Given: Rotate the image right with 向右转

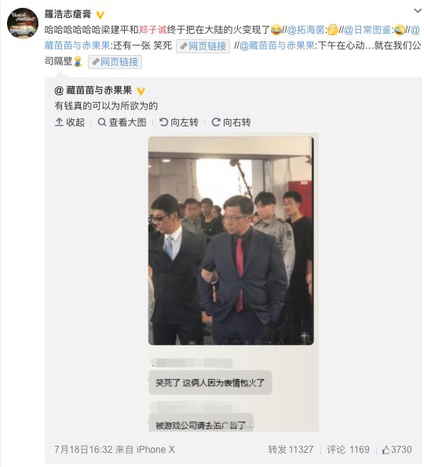Looking at the screenshot, I should tap(231, 122).
